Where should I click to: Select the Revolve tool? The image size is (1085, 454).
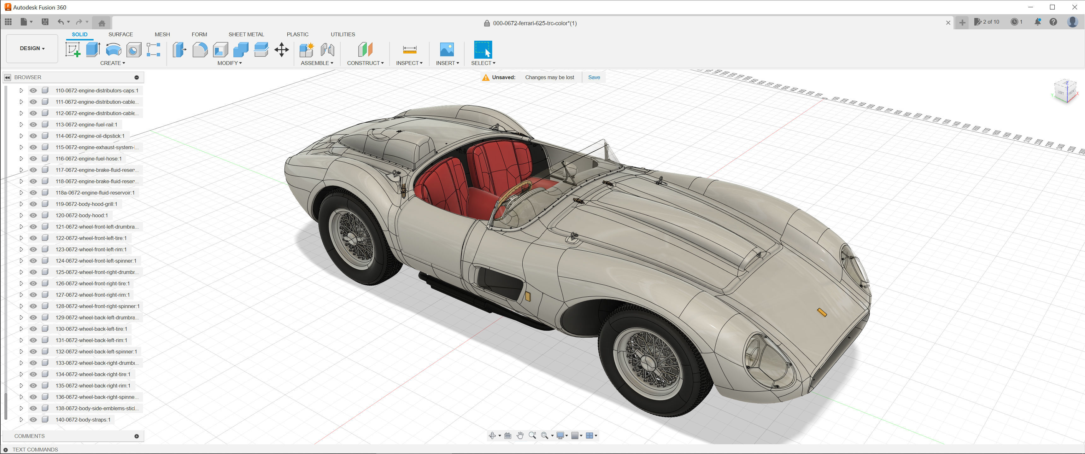(113, 50)
